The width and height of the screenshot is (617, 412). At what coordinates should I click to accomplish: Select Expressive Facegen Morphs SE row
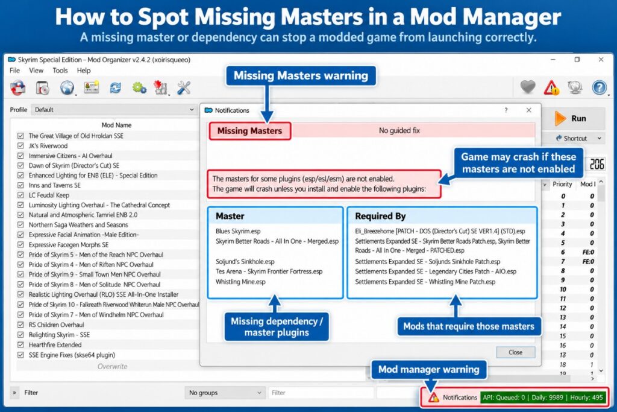coord(107,244)
